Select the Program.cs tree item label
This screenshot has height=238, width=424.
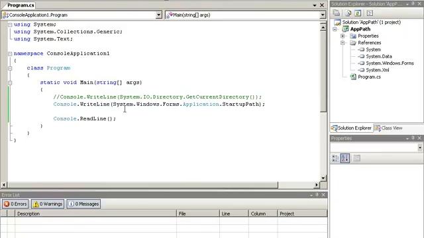[369, 77]
